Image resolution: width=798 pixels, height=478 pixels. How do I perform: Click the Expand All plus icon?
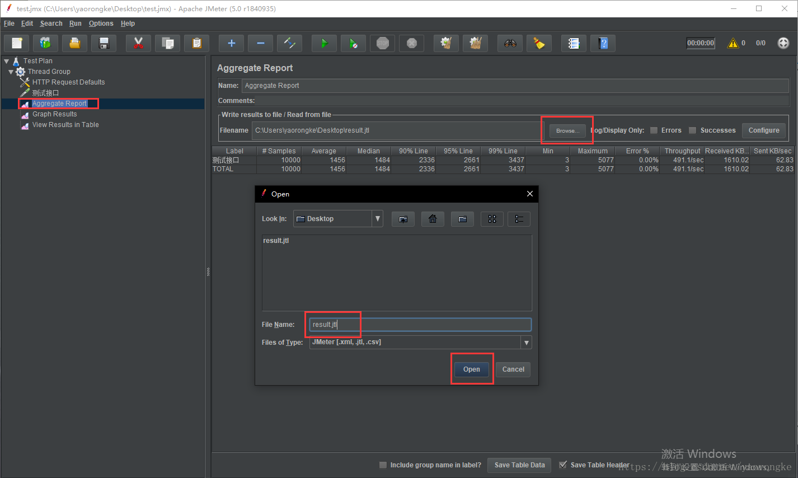(231, 43)
